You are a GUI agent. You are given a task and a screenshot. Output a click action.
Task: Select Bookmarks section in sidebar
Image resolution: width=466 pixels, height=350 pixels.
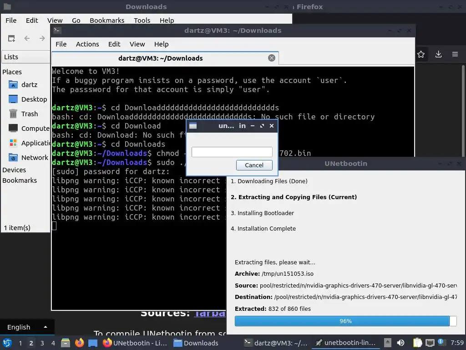coord(20,180)
